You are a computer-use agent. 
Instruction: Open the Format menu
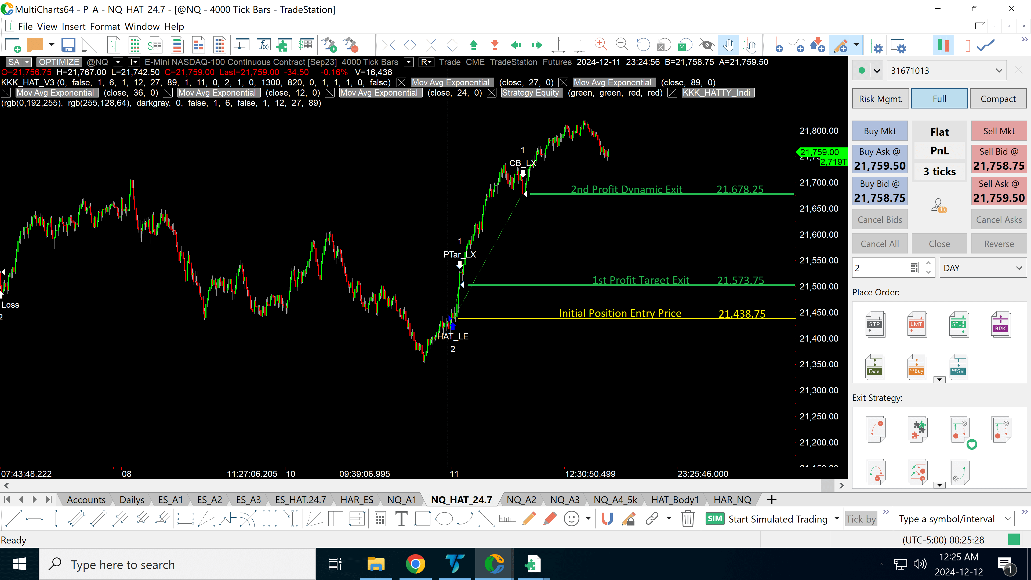point(105,26)
